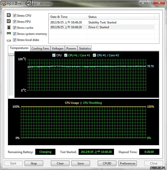Select the Stability Test: Started log row
The height and width of the screenshot is (170, 167).
(x=102, y=22)
